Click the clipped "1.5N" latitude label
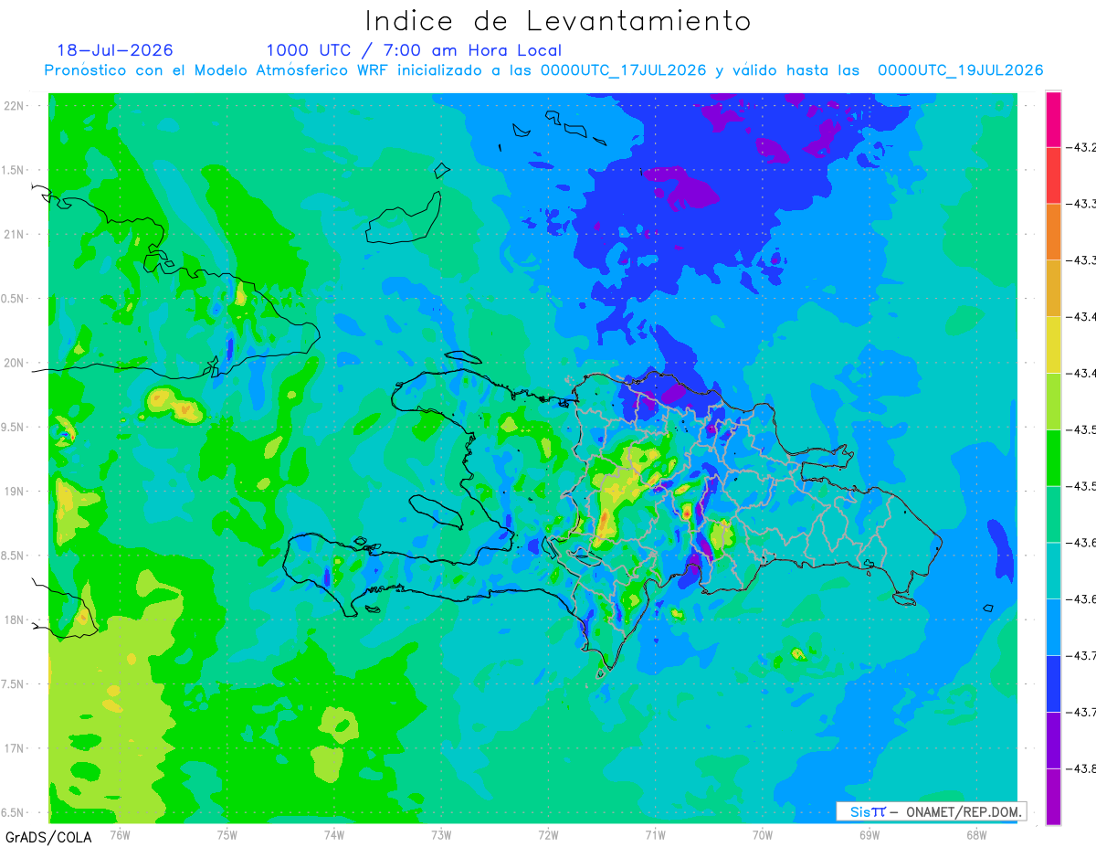1096x847 pixels. (x=14, y=170)
